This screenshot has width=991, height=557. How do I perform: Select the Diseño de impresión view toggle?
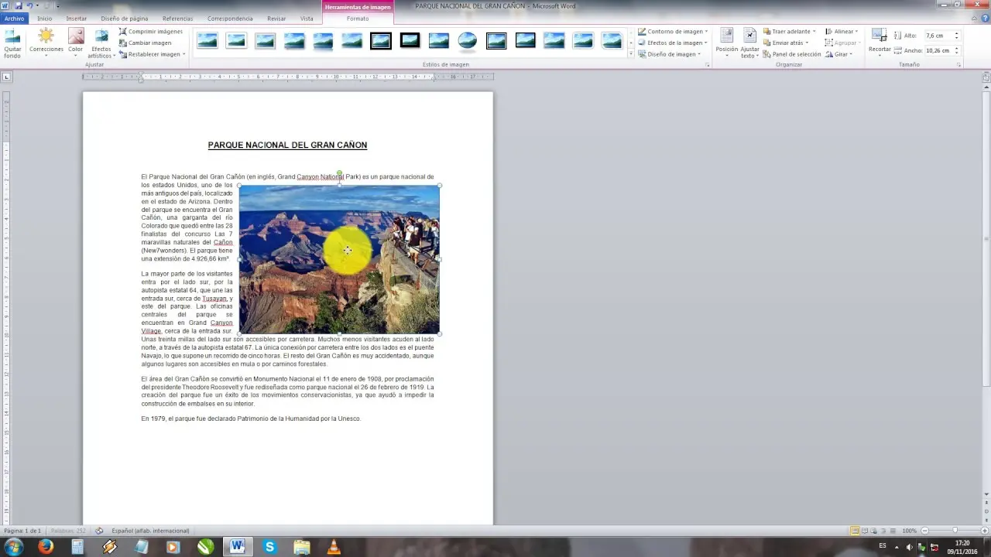pyautogui.click(x=855, y=531)
